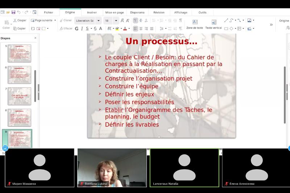Viewport: 290px width, 193px height.
Task: Cut selection with Couper
Action: [20, 20]
